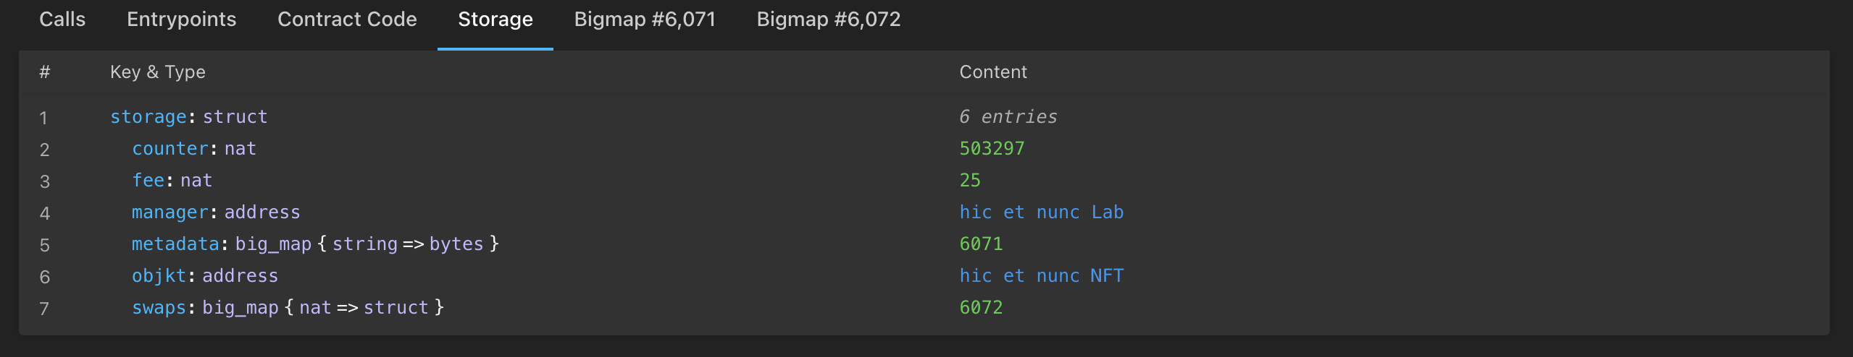Select the counter nat row
The image size is (1853, 357).
pos(193,149)
